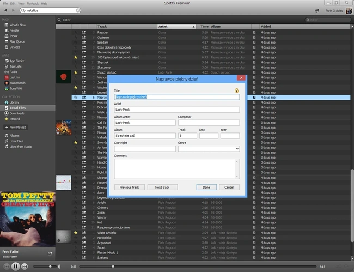
Task: Click the search field with metallica
Action: point(51,10)
